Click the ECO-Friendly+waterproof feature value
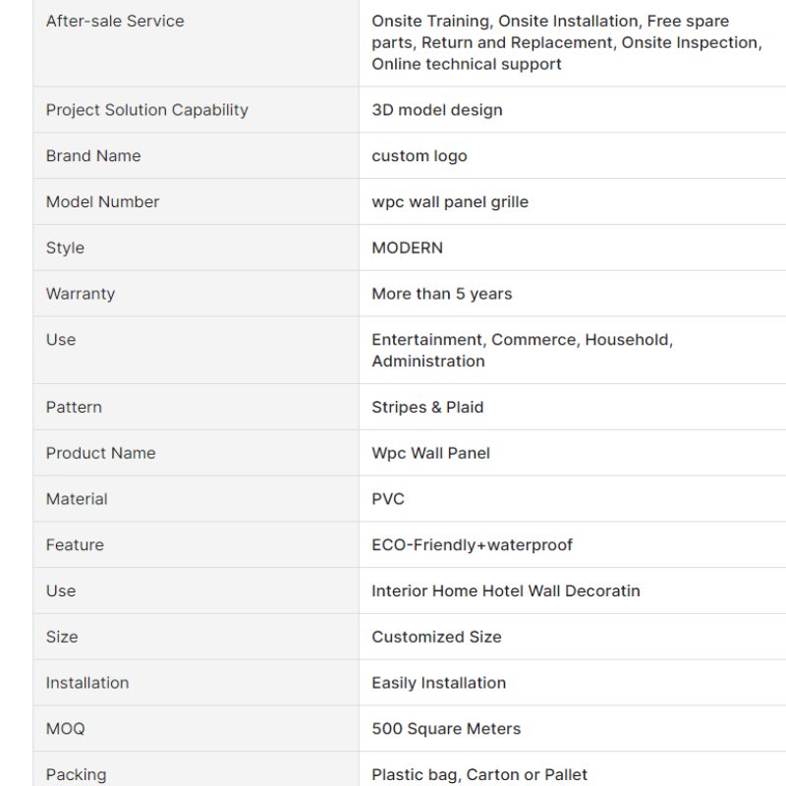The image size is (786, 786). (x=472, y=545)
